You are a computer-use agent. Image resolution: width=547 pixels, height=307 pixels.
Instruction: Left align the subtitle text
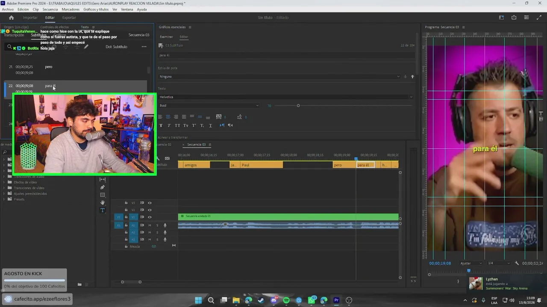tap(160, 117)
